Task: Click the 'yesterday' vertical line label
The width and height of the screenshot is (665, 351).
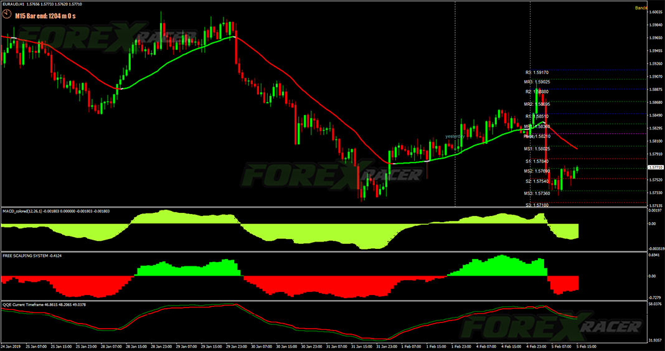Action: (455, 136)
